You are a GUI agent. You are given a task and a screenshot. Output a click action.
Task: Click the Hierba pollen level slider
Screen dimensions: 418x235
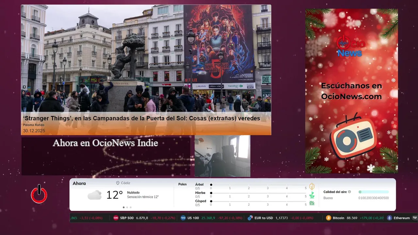tap(258, 193)
